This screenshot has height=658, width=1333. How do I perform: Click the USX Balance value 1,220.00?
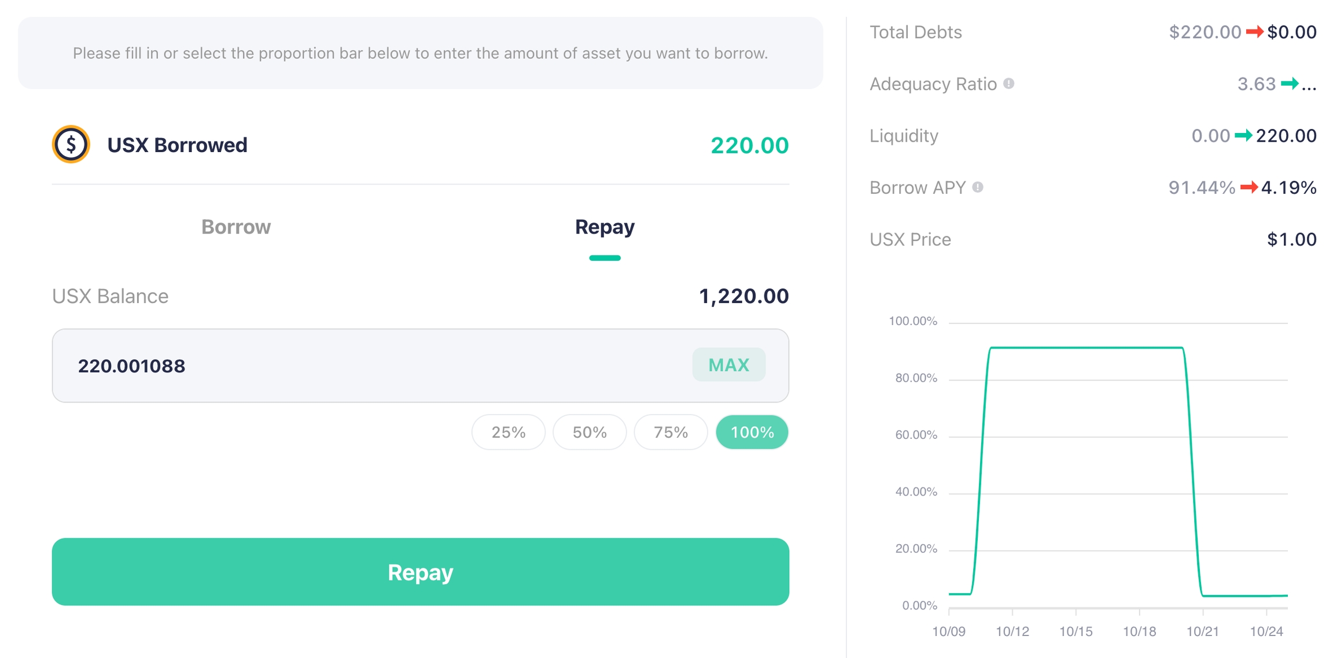(743, 297)
